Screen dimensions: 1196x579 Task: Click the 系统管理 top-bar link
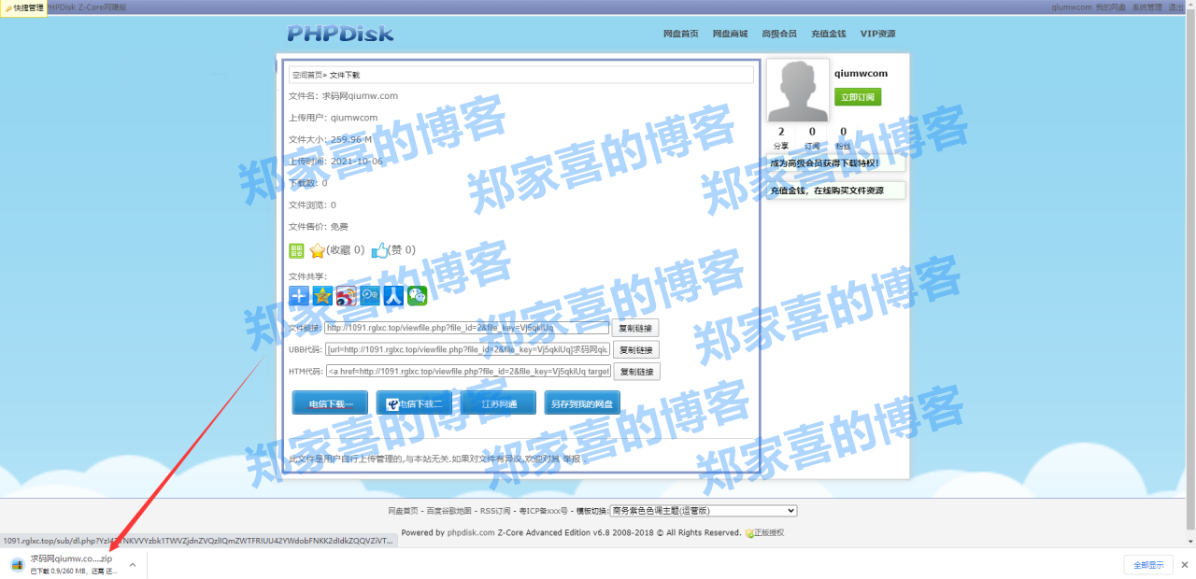coord(1147,7)
